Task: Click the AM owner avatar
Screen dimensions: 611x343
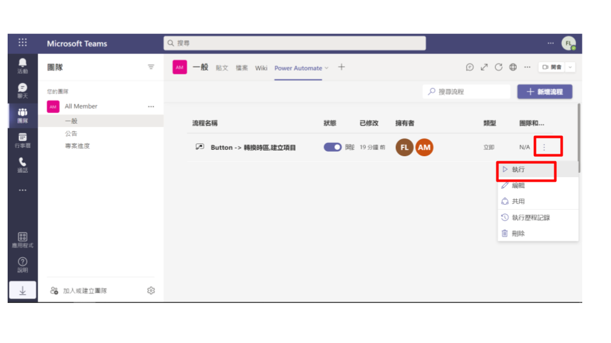Action: pyautogui.click(x=425, y=147)
